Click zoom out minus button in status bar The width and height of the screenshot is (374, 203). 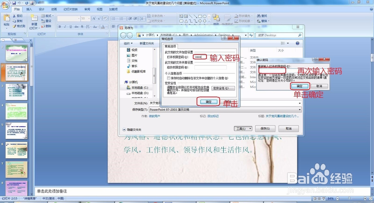[x=337, y=199]
